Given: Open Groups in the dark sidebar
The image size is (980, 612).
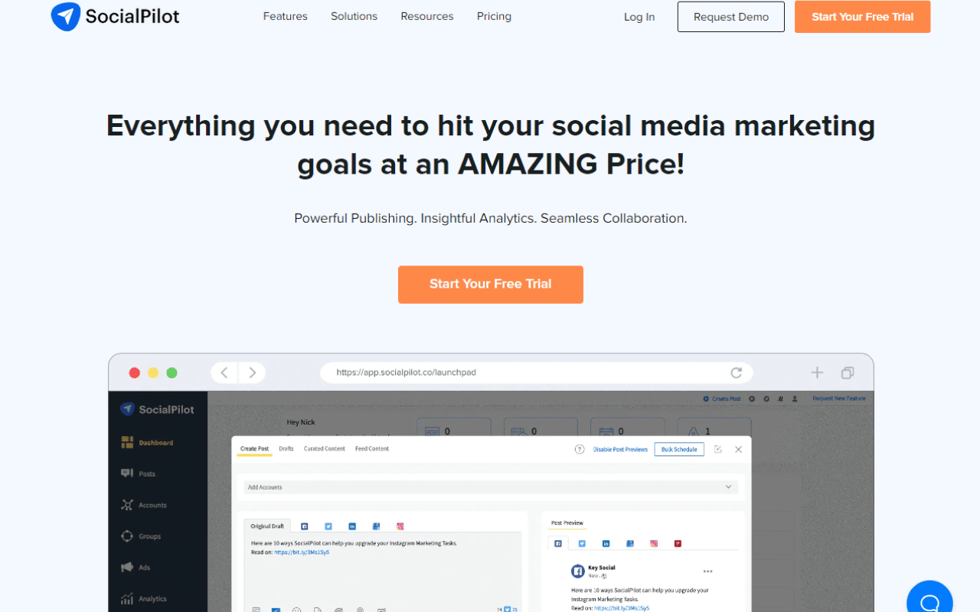Looking at the screenshot, I should 142,536.
